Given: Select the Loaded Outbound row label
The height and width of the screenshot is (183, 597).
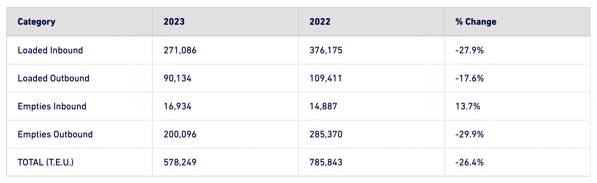Looking at the screenshot, I should 53,78.
